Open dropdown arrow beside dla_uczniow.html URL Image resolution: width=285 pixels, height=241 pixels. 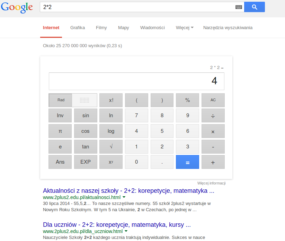tap(126, 231)
